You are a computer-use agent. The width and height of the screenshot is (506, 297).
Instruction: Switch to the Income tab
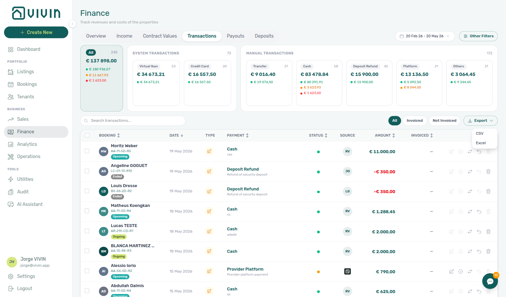[x=125, y=36]
